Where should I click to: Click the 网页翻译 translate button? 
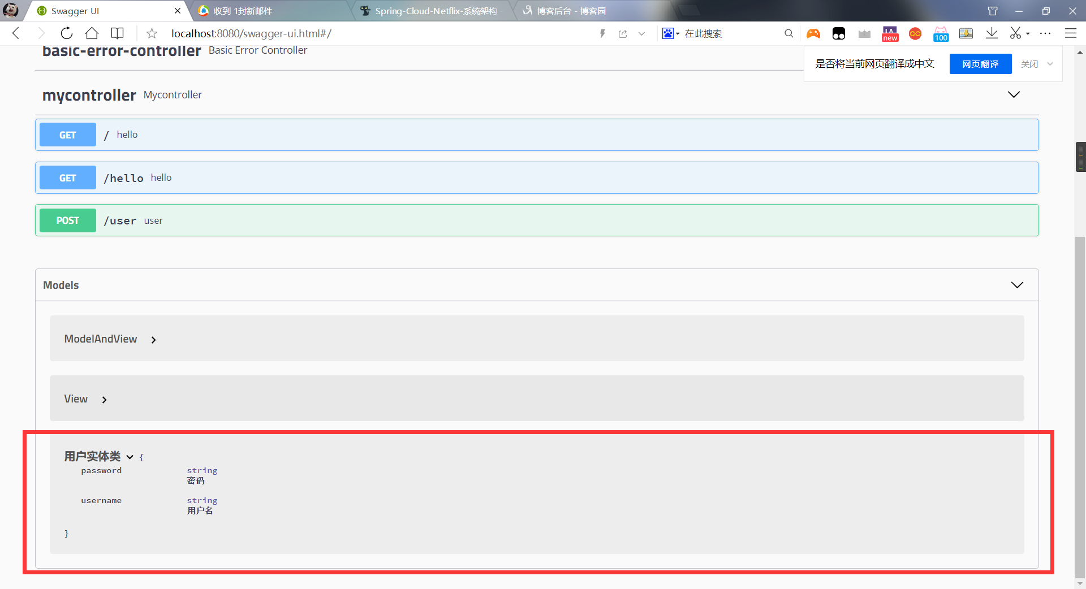pos(980,64)
